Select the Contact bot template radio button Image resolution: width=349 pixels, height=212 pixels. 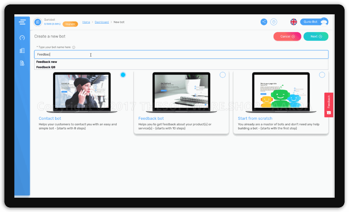pos(123,75)
